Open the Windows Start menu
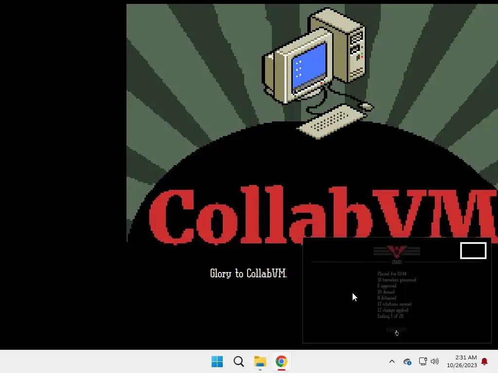 pos(217,361)
